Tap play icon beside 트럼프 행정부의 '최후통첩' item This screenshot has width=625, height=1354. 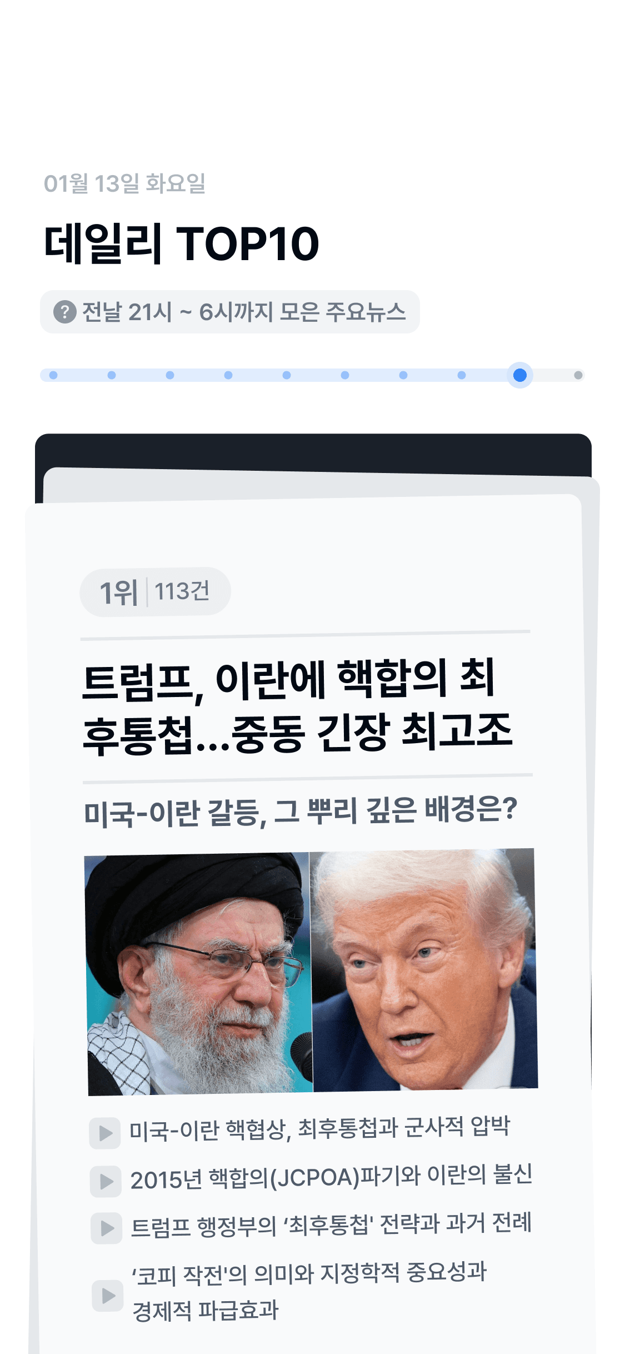click(107, 1228)
